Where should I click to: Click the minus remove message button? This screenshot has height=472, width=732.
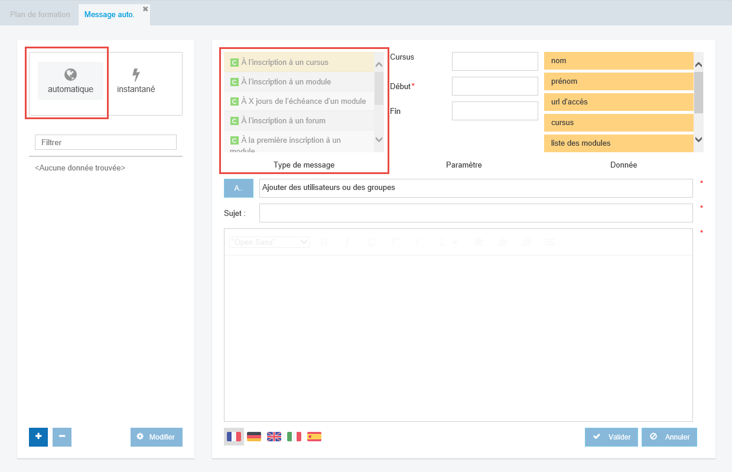(62, 437)
